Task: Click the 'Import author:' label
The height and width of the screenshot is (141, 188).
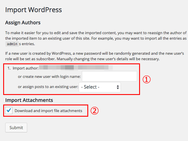Action: [x=26, y=68]
